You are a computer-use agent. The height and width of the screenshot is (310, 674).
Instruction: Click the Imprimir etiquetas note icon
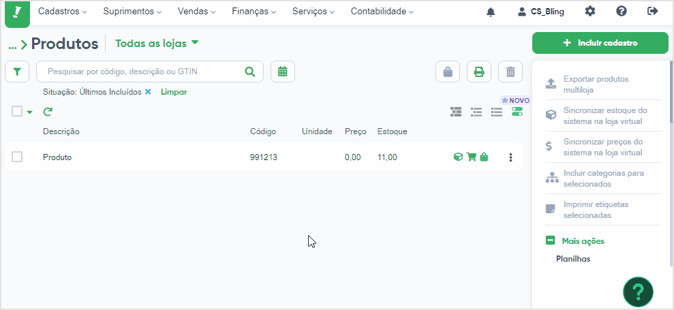(x=551, y=209)
